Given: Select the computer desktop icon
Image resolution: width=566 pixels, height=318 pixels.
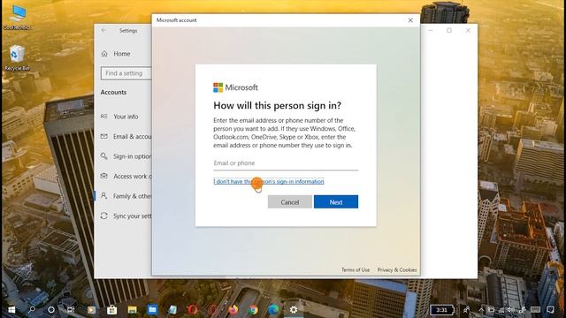Looking at the screenshot, I should click(17, 18).
